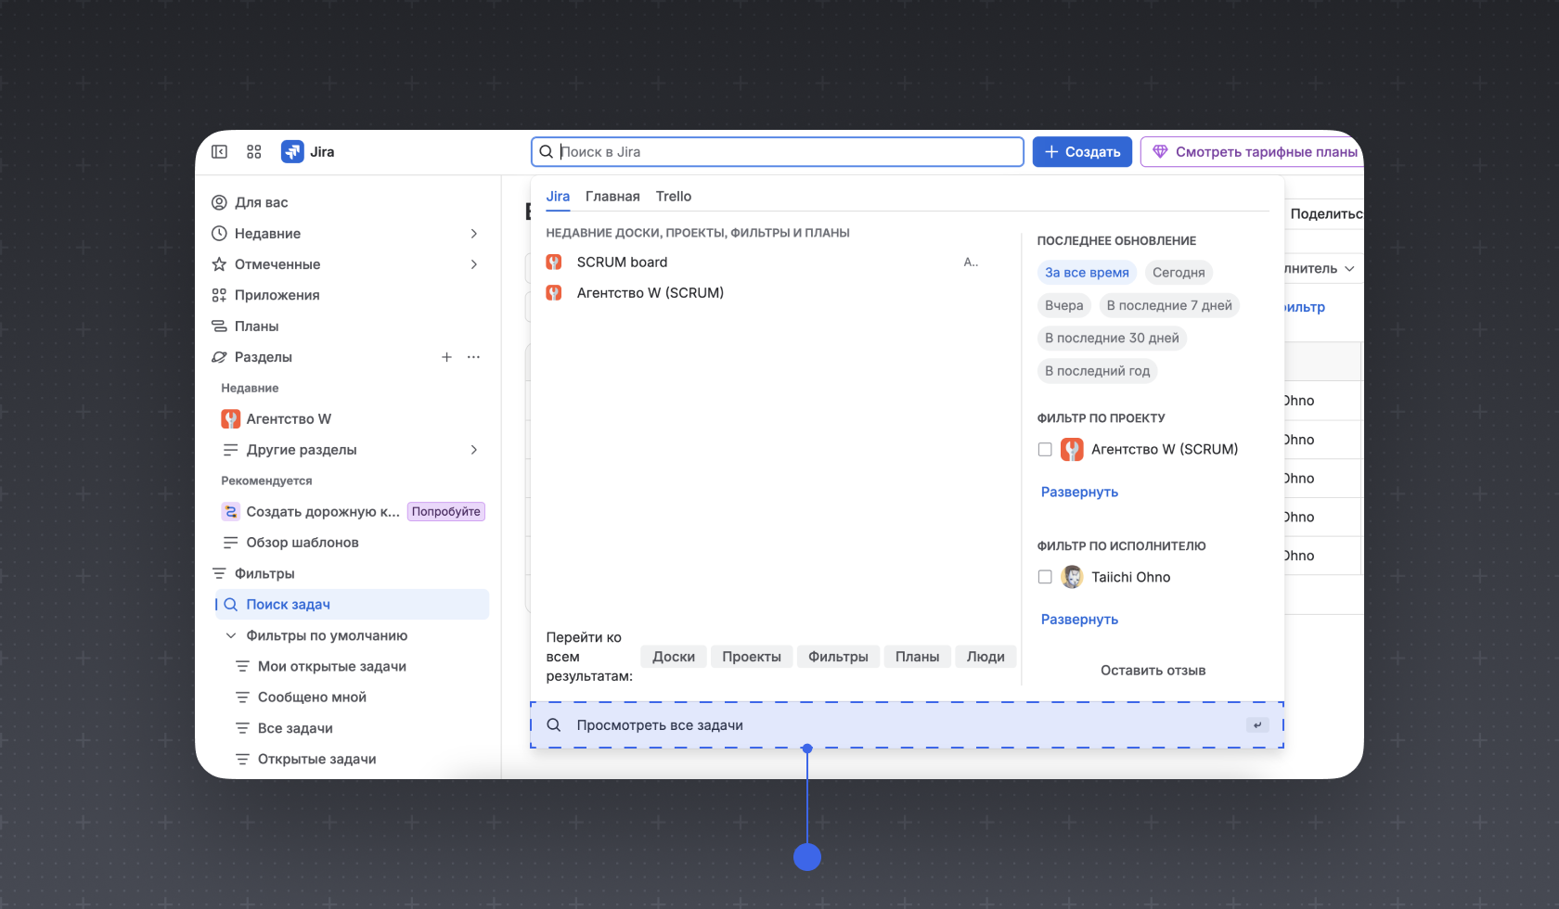The height and width of the screenshot is (909, 1559).
Task: Collapse the sidebar with the panel icon
Action: pos(219,152)
